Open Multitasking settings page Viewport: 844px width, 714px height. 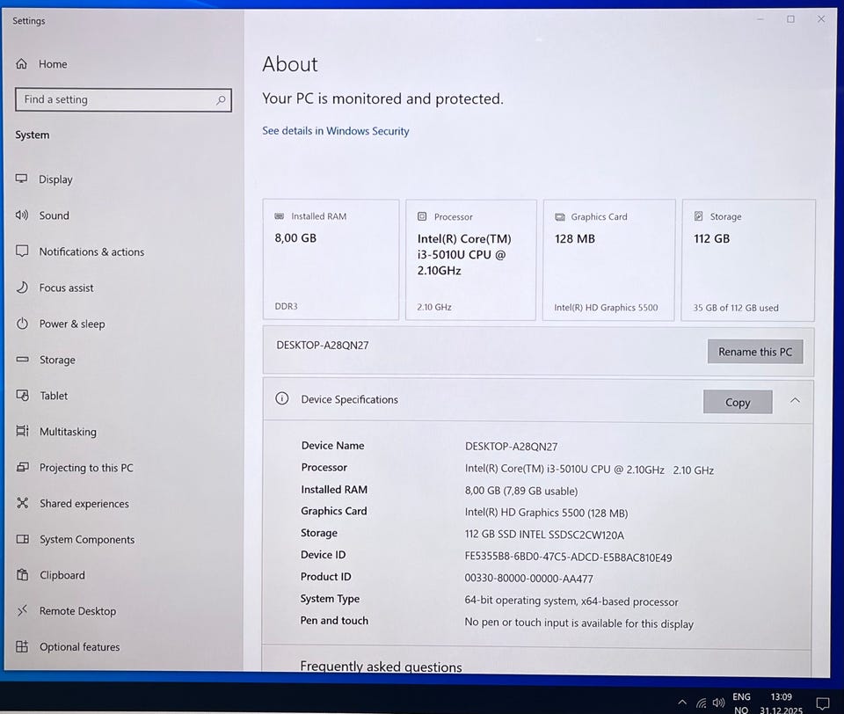pos(68,432)
